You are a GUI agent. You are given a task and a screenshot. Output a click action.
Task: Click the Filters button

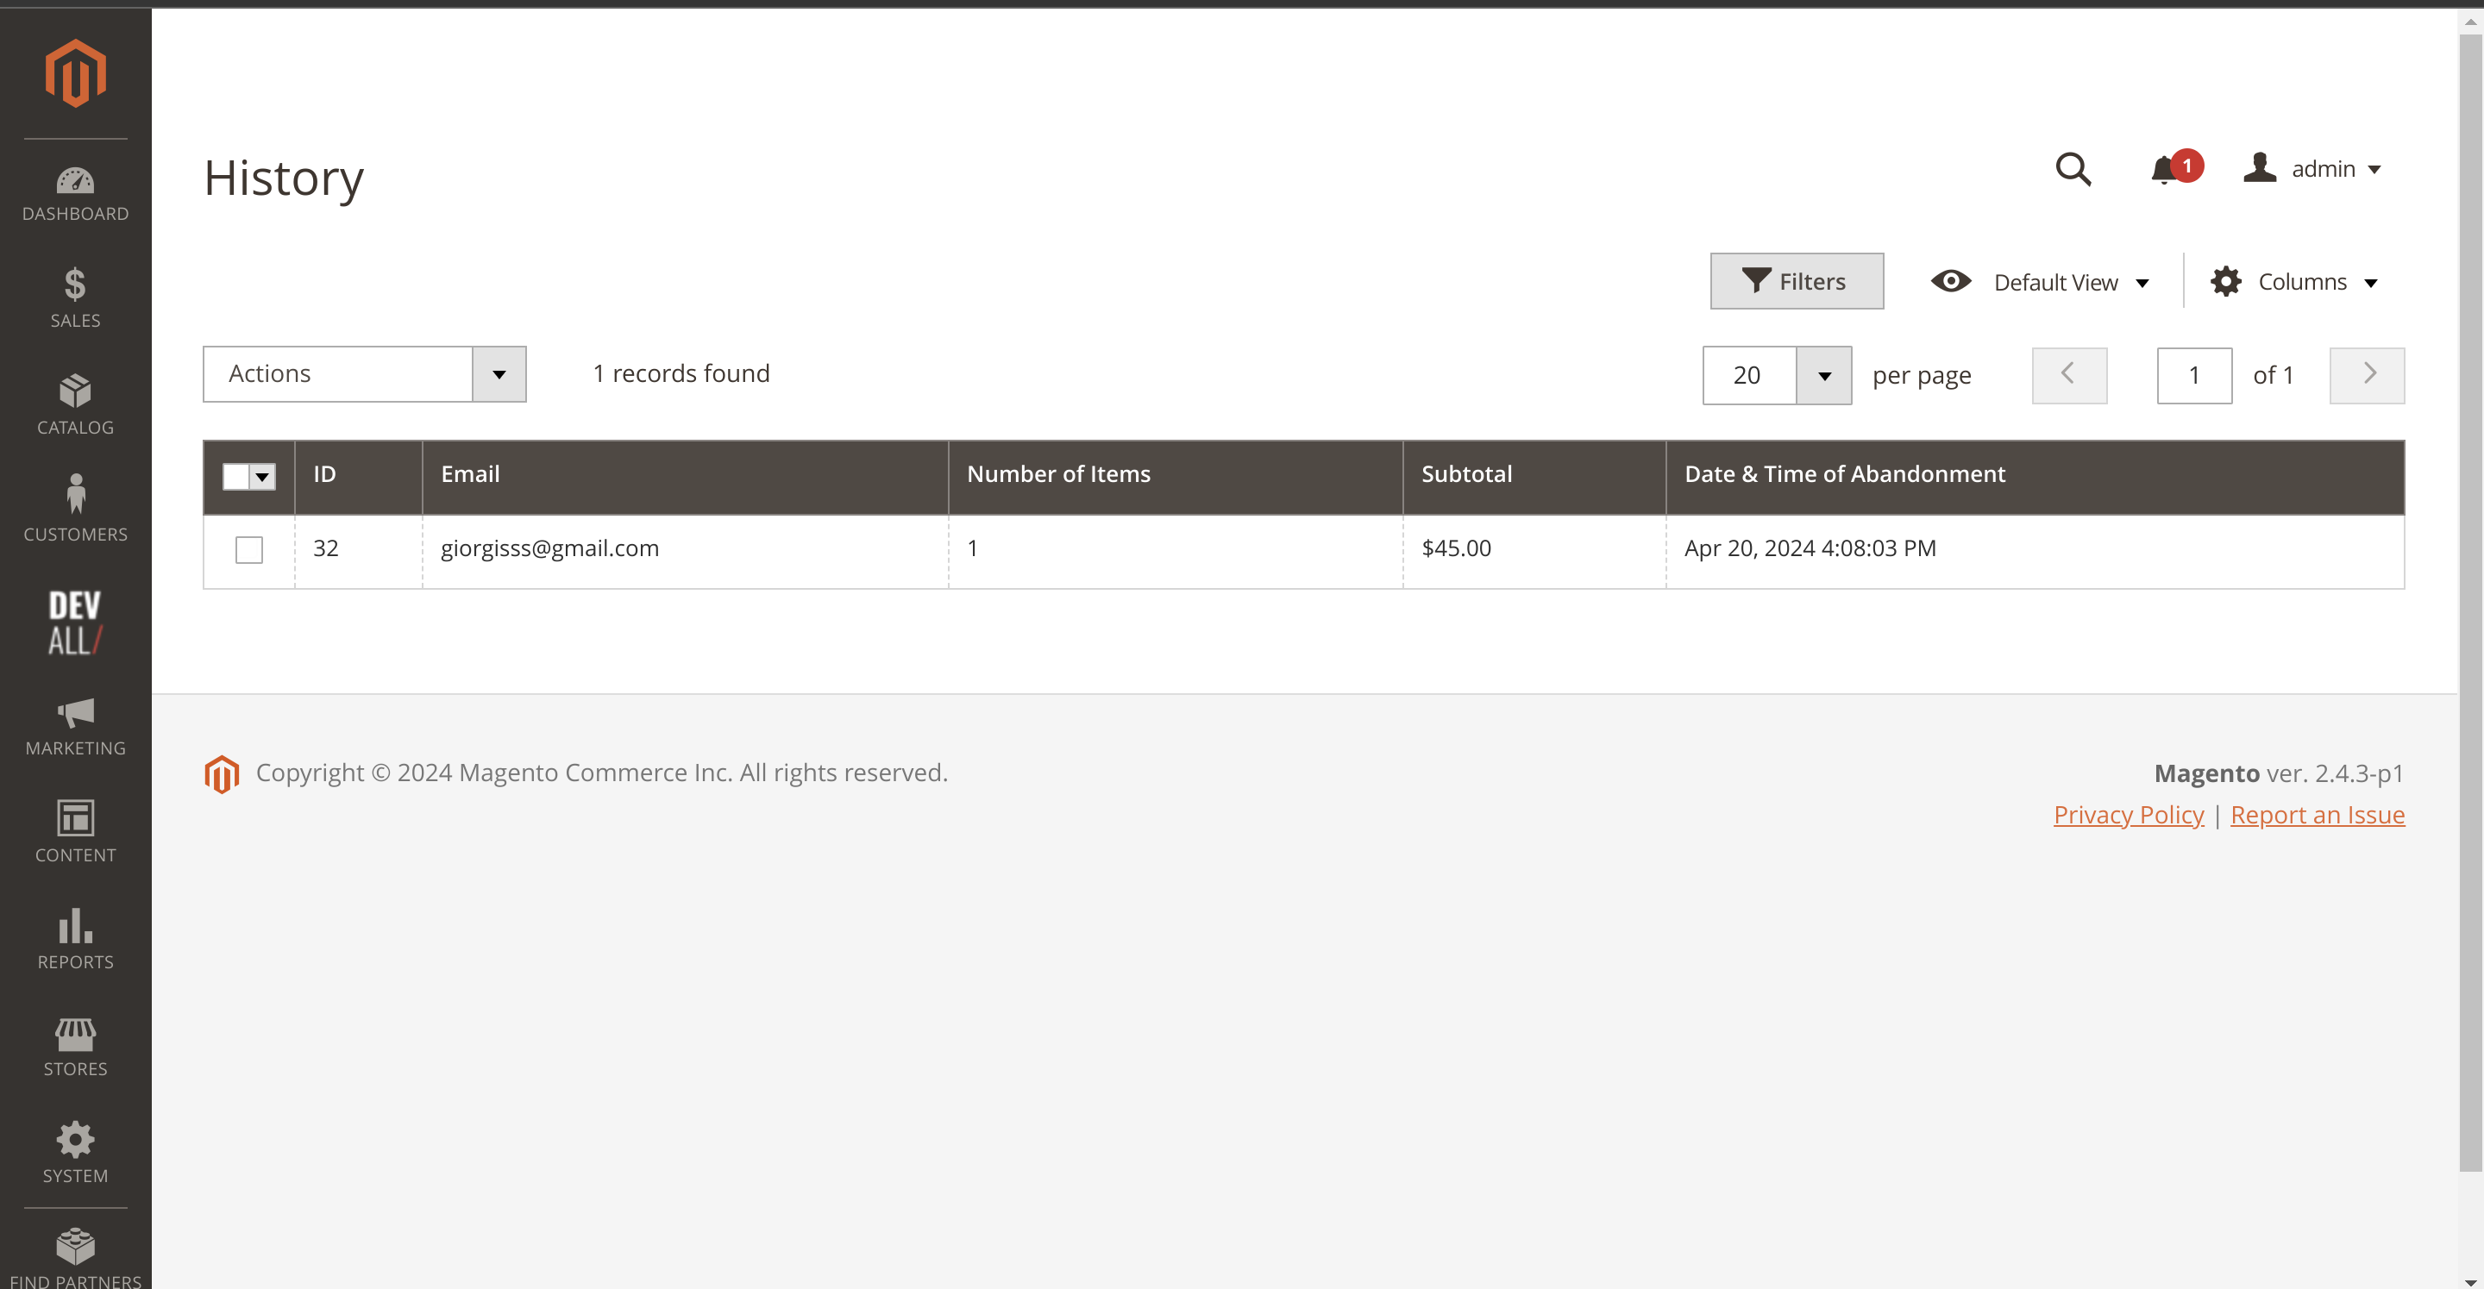[x=1796, y=282]
